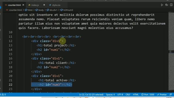
Task: Click closing </div> on line 15
Action: (36, 54)
